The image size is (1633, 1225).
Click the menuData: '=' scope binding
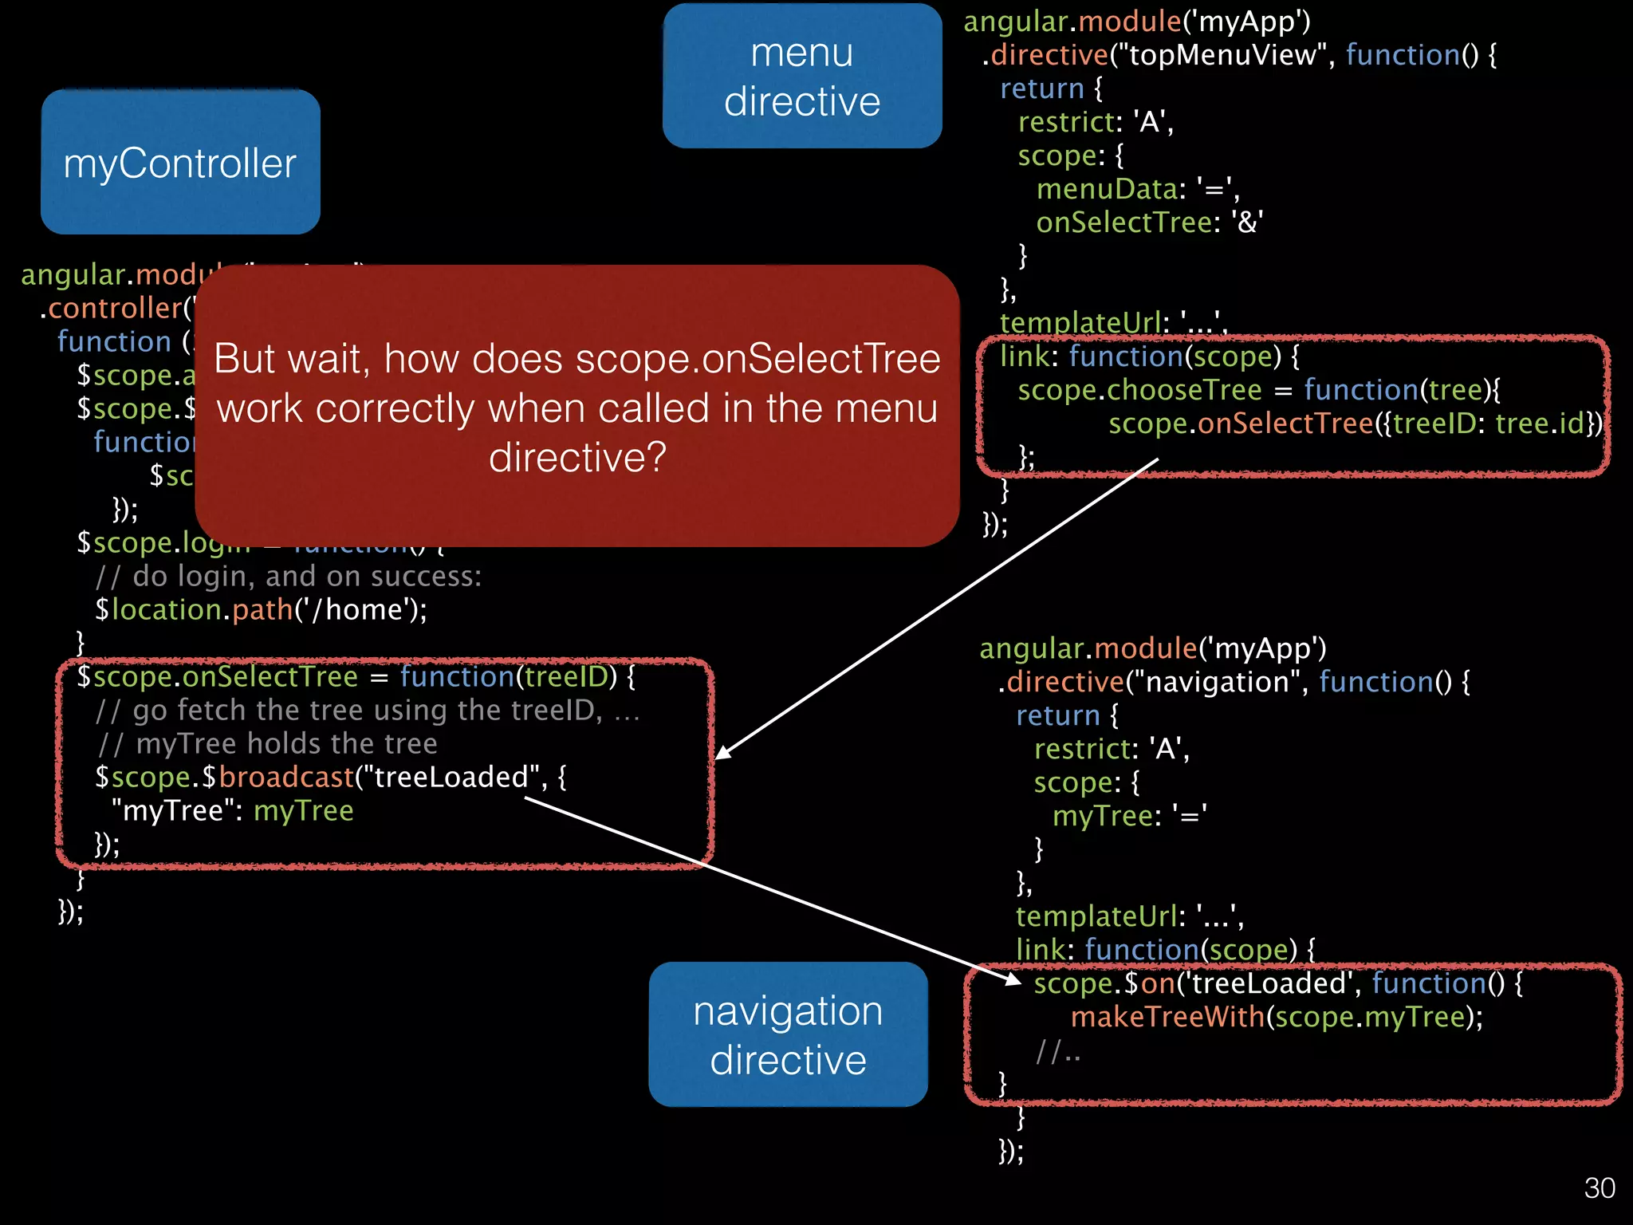1137,189
